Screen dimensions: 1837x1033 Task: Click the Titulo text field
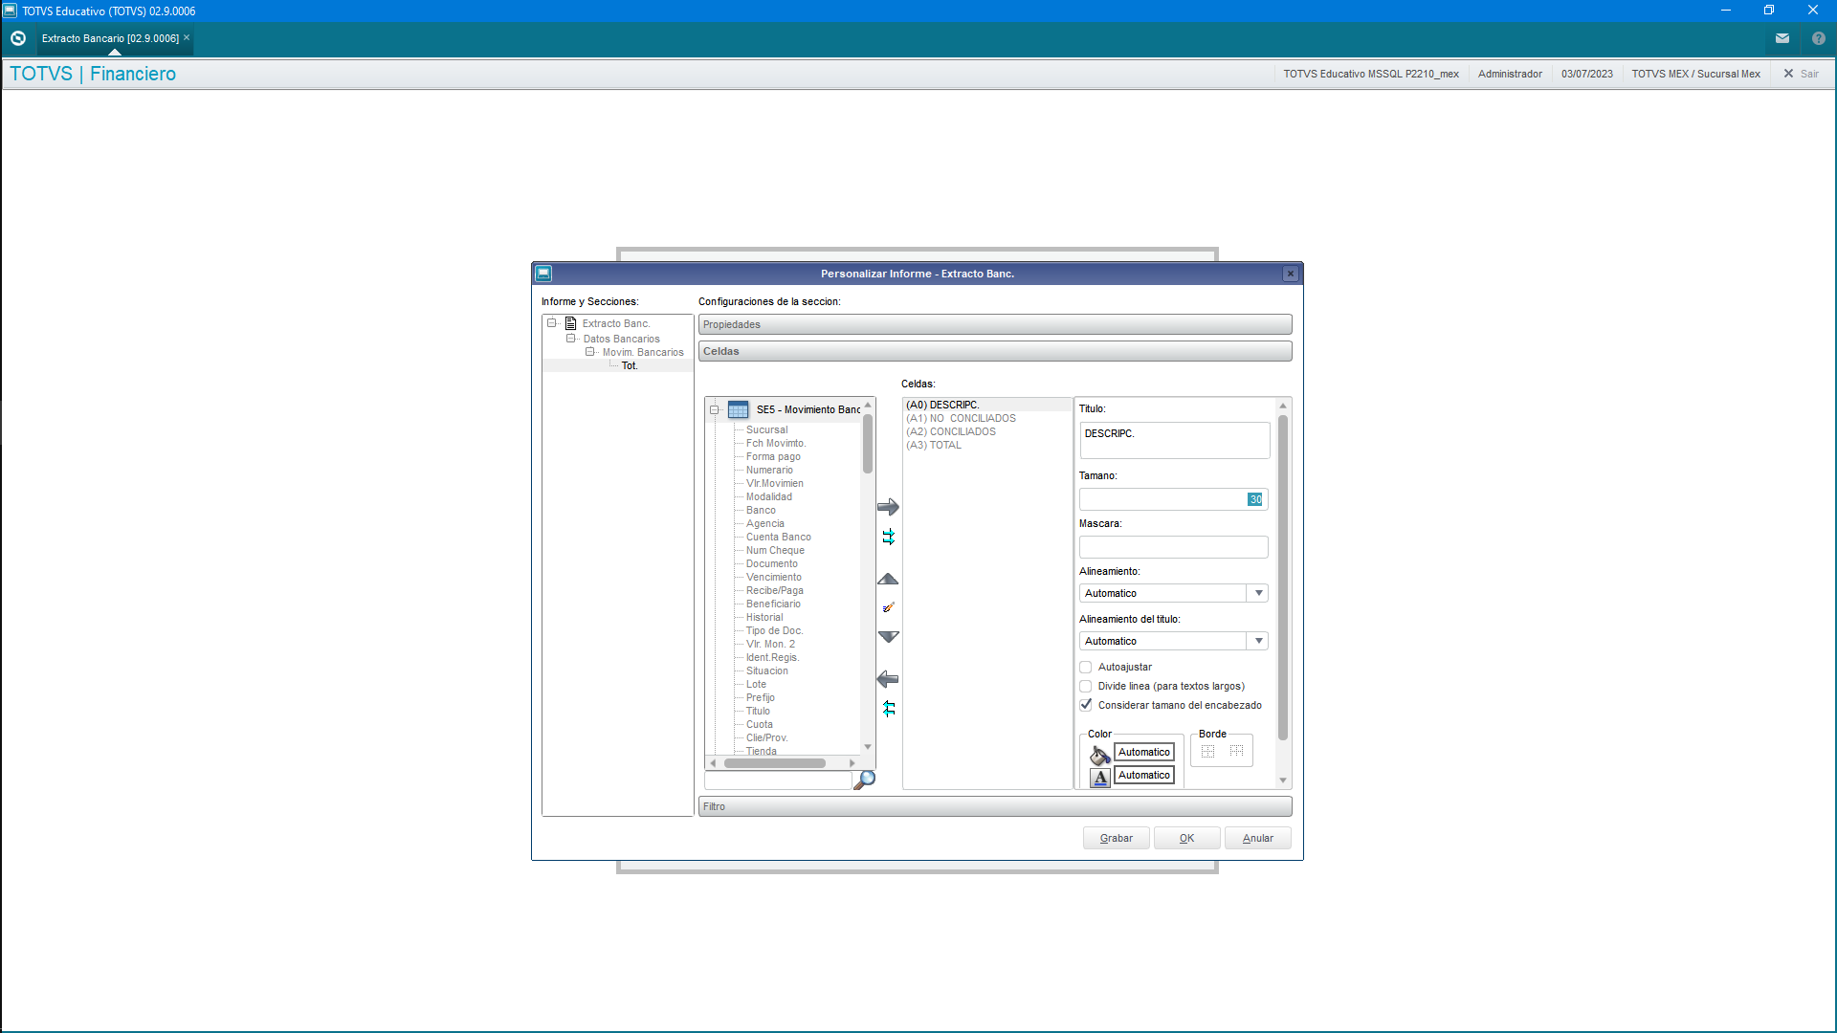pos(1174,441)
